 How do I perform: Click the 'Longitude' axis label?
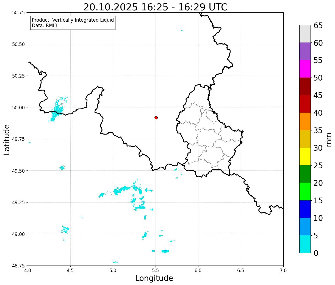coord(154,278)
